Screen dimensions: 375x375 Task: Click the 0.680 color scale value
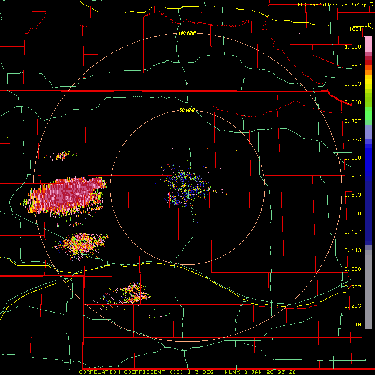353,158
